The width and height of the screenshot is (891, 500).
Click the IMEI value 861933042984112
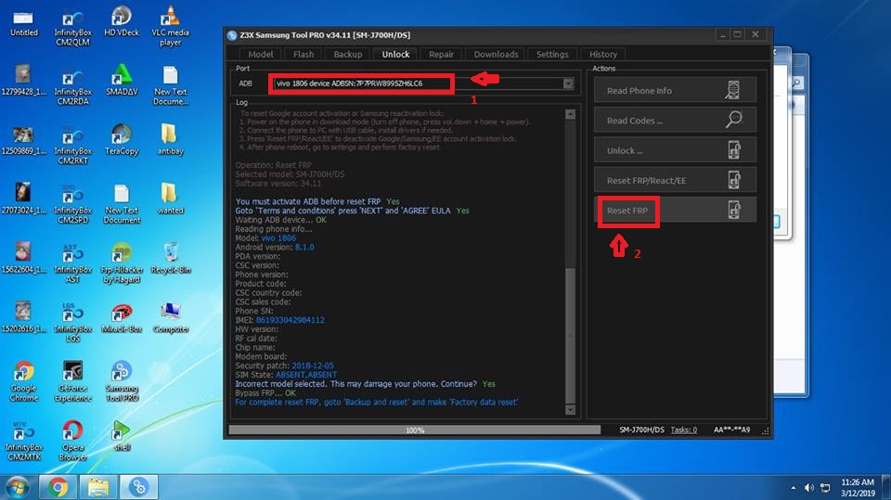point(290,320)
